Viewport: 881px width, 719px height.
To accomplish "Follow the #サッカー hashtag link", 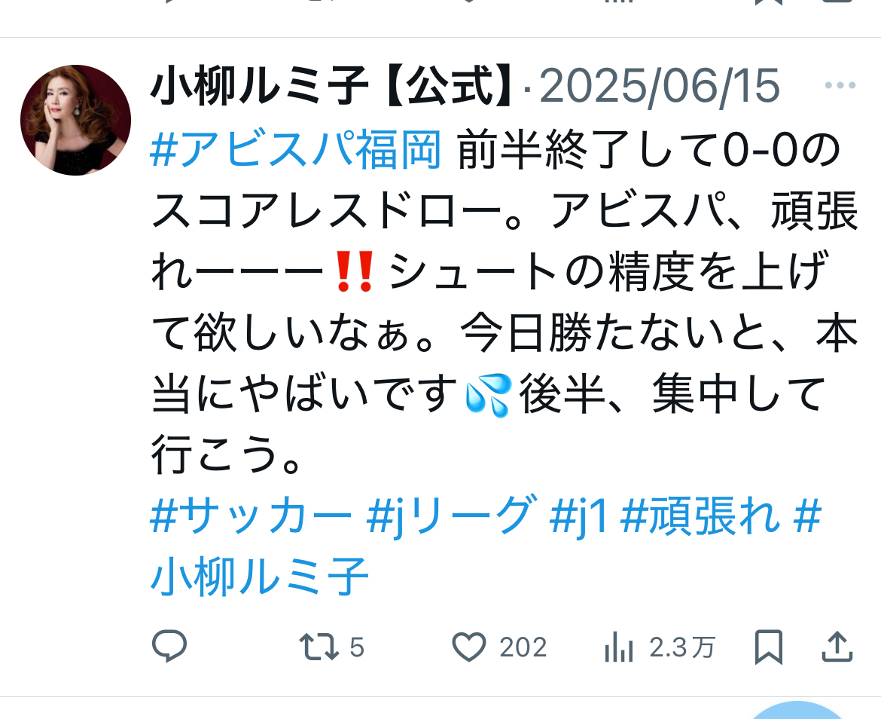I will [251, 516].
